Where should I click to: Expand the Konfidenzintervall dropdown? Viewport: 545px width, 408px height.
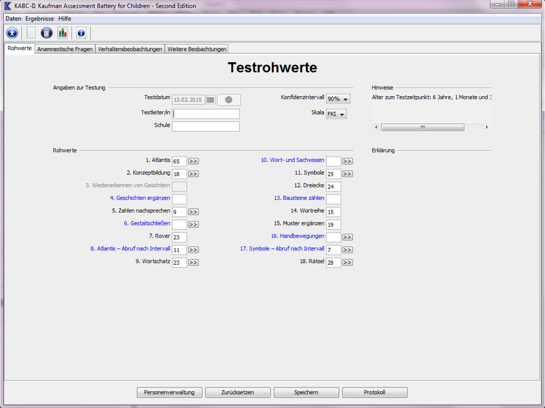click(338, 99)
